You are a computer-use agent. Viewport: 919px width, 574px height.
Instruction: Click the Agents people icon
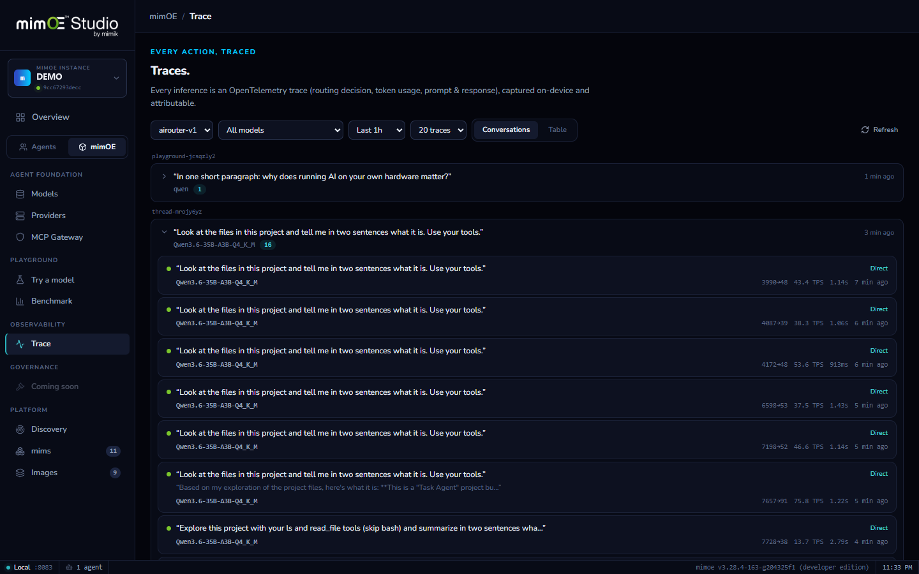24,147
